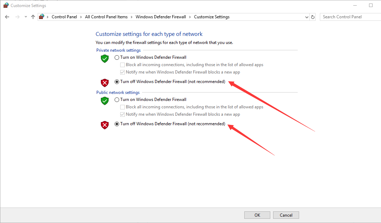The image size is (381, 223).
Task: Discard changes with the Cancel button
Action: coord(286,215)
